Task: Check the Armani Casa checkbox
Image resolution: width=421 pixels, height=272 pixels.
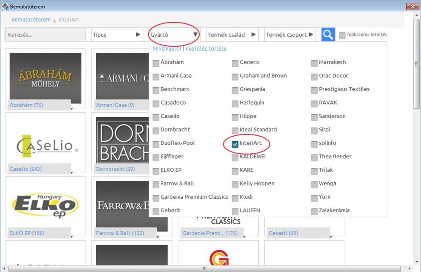Action: 156,77
